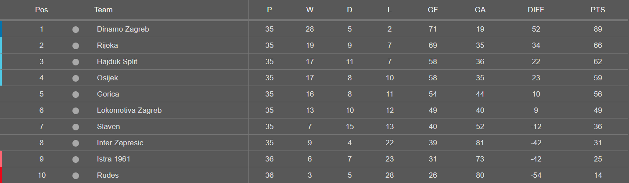Click the red relegation marker beside Rudes
Image resolution: width=629 pixels, height=183 pixels.
pyautogui.click(x=1, y=175)
